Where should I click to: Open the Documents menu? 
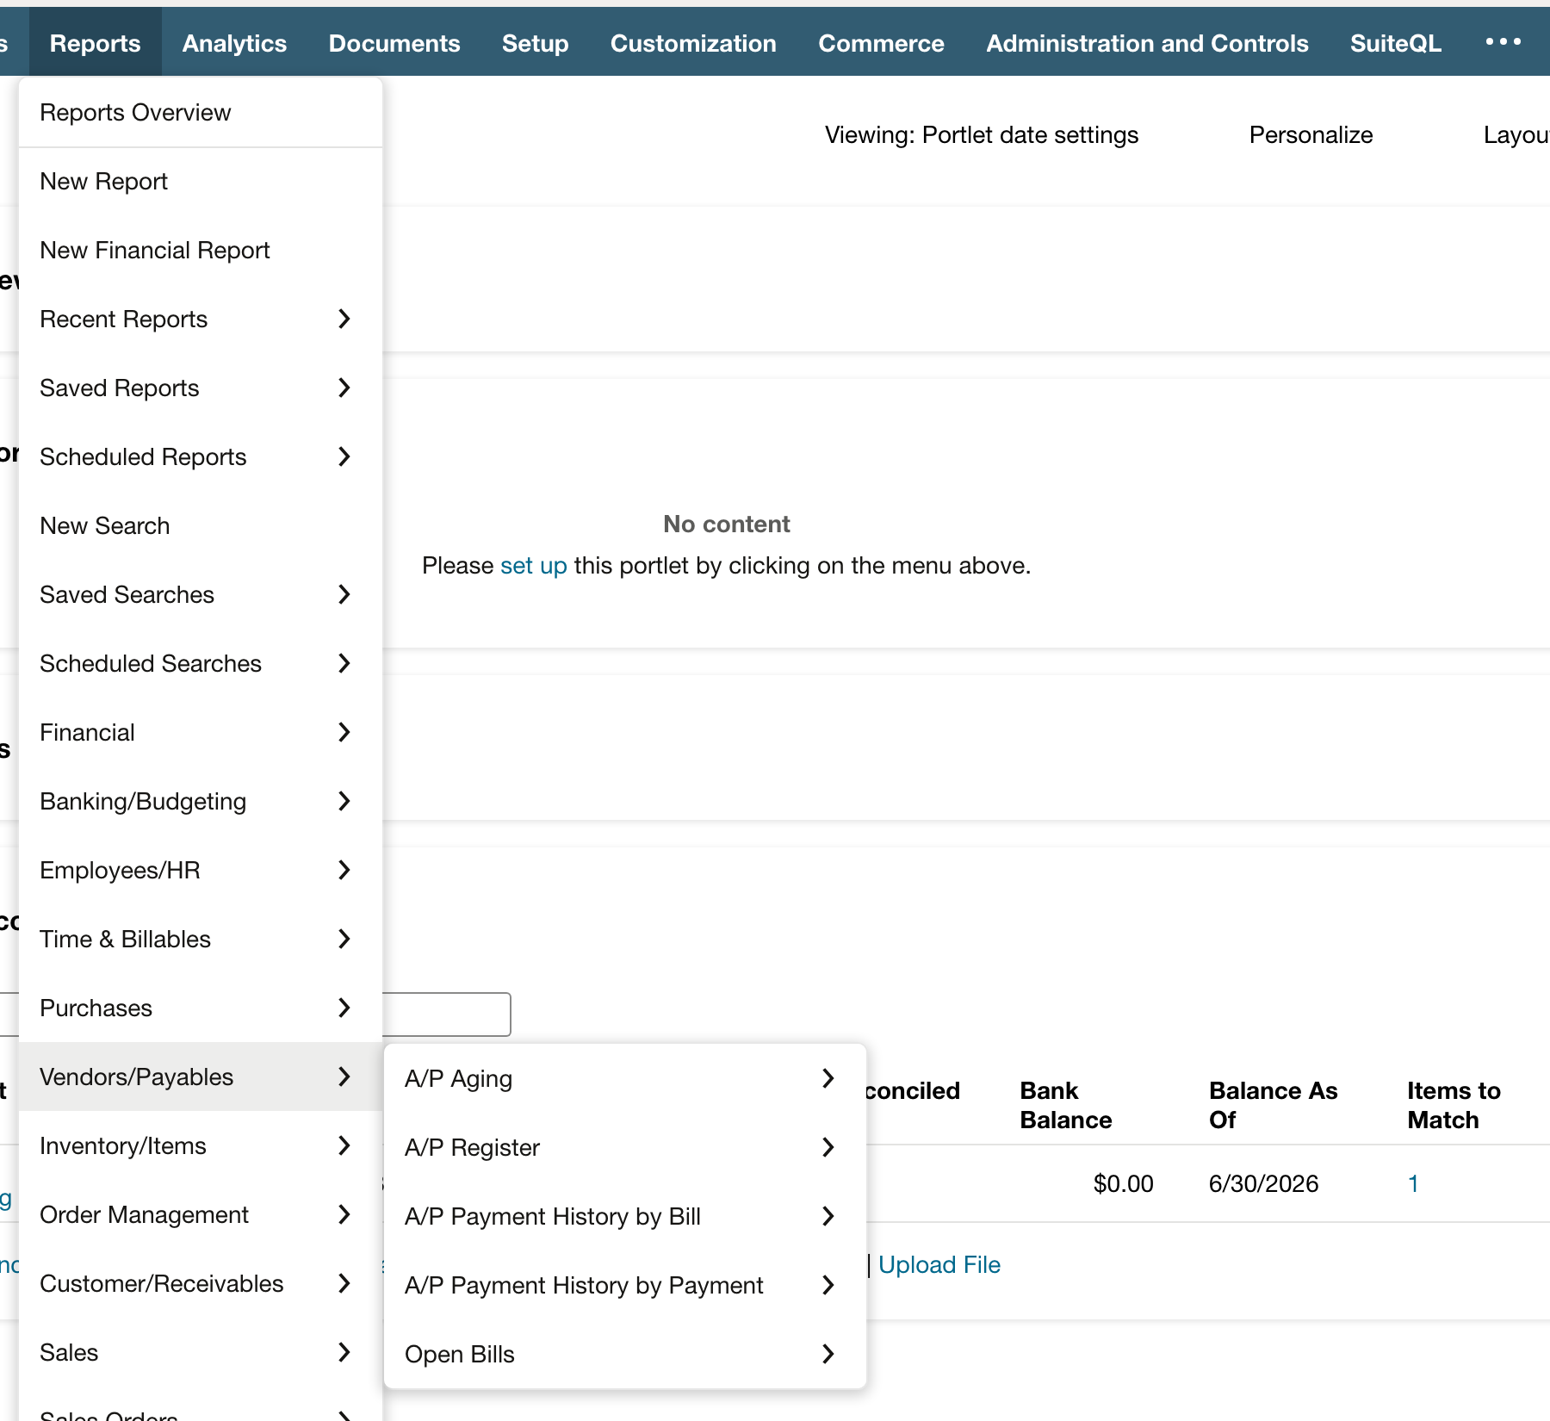(x=394, y=43)
